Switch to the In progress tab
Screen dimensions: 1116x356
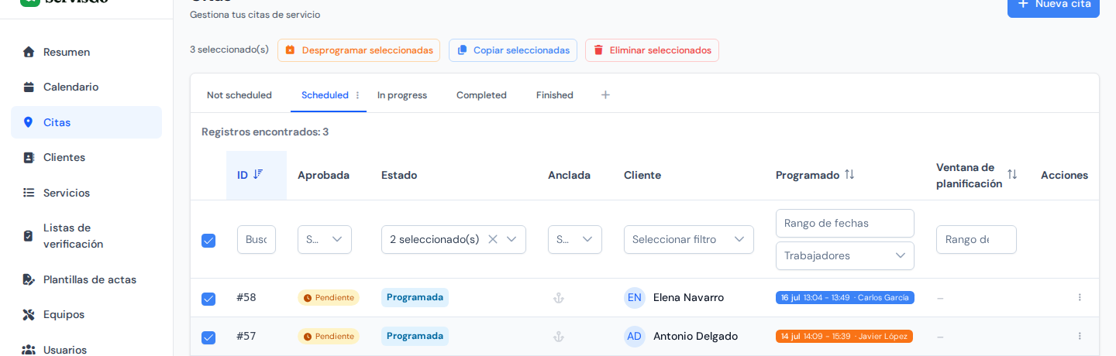(x=402, y=95)
